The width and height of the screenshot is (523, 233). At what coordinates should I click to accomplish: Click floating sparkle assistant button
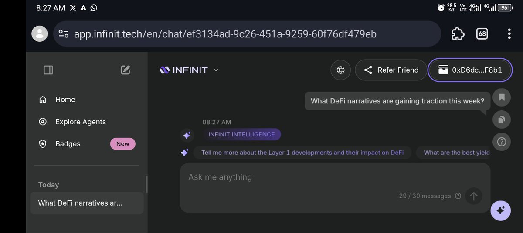(x=500, y=211)
